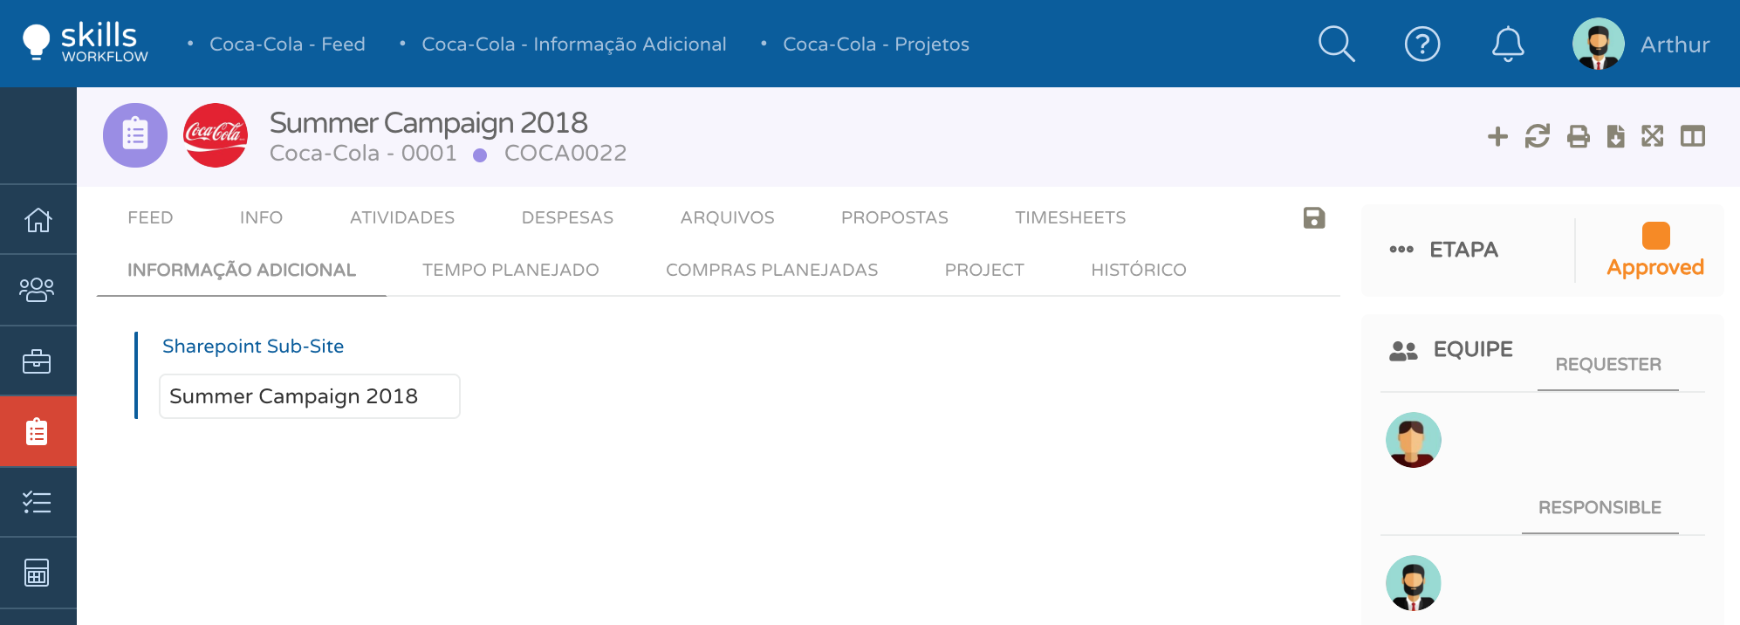Open the COMPRAS PLANEJADAS tab

click(x=772, y=270)
